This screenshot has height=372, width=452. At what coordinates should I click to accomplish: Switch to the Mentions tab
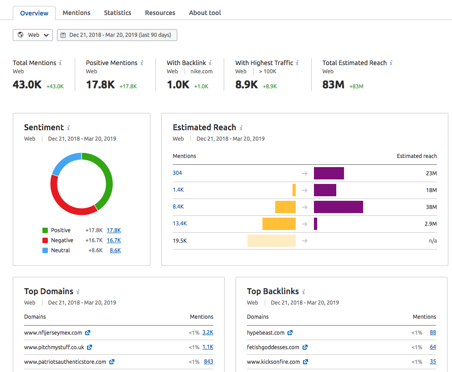[77, 13]
